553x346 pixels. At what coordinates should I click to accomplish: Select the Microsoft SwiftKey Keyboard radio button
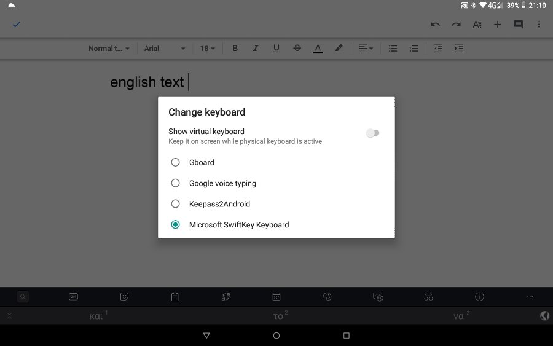coord(175,225)
